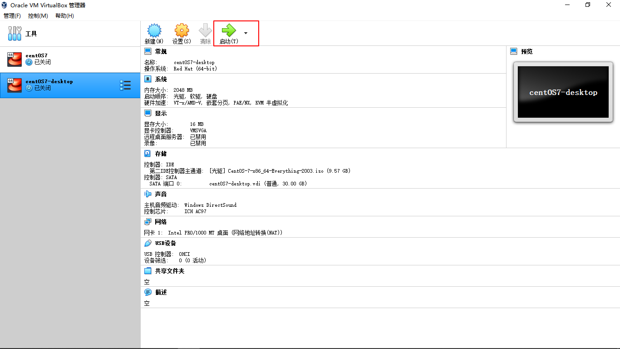
Task: Click the Red Hat (64-bit) operating system value
Action: (x=195, y=69)
